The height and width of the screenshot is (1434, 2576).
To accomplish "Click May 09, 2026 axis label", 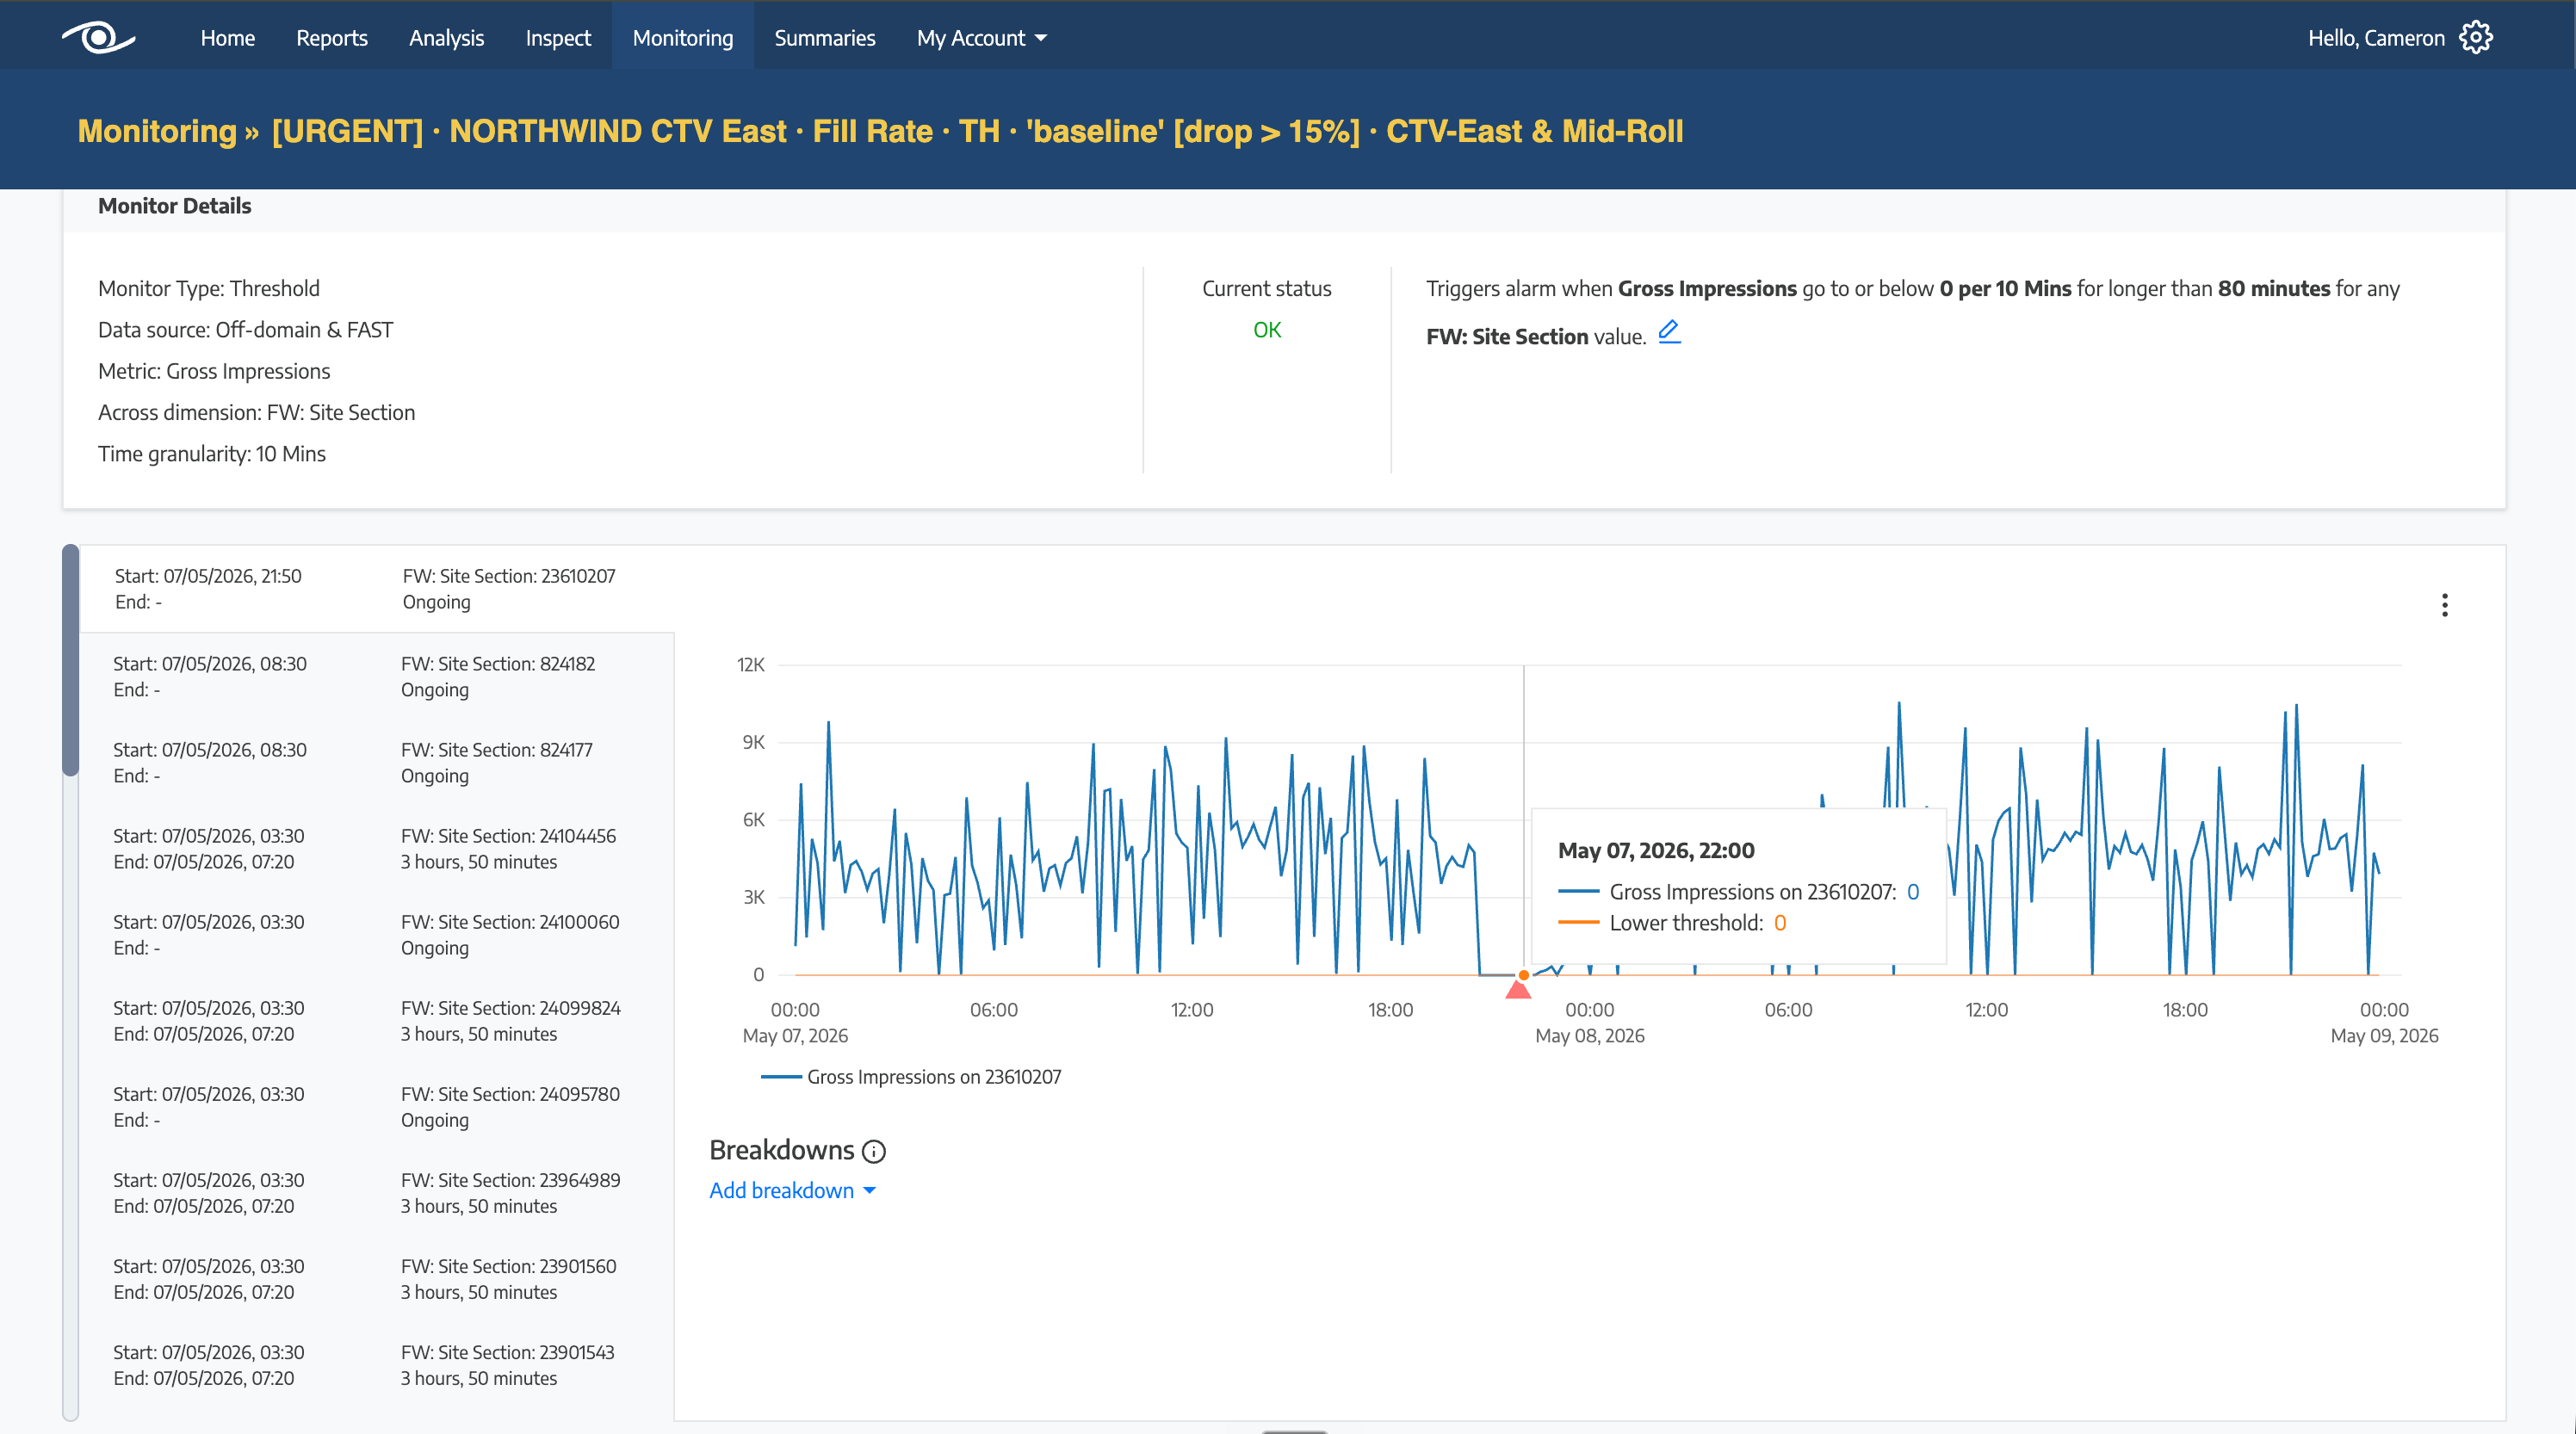I will [2384, 1036].
